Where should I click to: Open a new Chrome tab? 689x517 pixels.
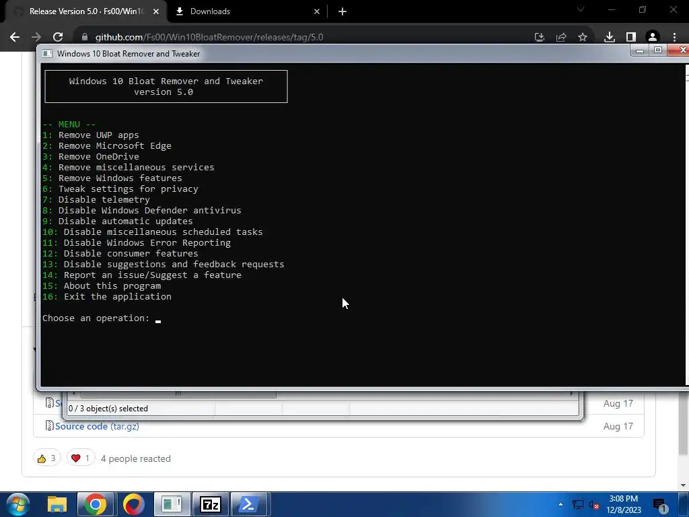(342, 12)
